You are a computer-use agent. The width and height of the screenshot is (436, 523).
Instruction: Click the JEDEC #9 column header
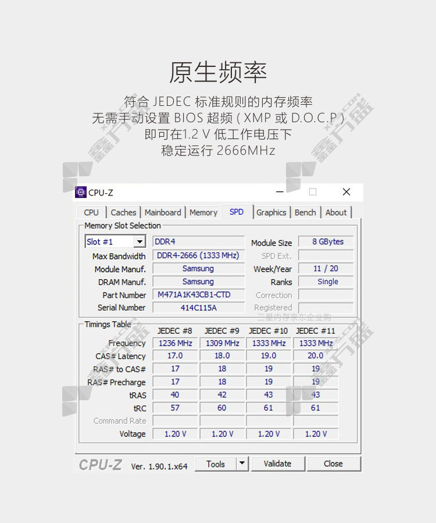click(x=221, y=331)
